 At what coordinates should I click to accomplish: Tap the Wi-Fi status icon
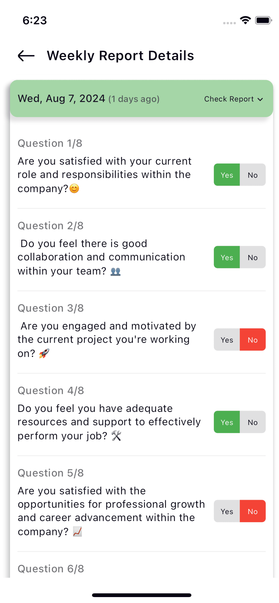245,20
